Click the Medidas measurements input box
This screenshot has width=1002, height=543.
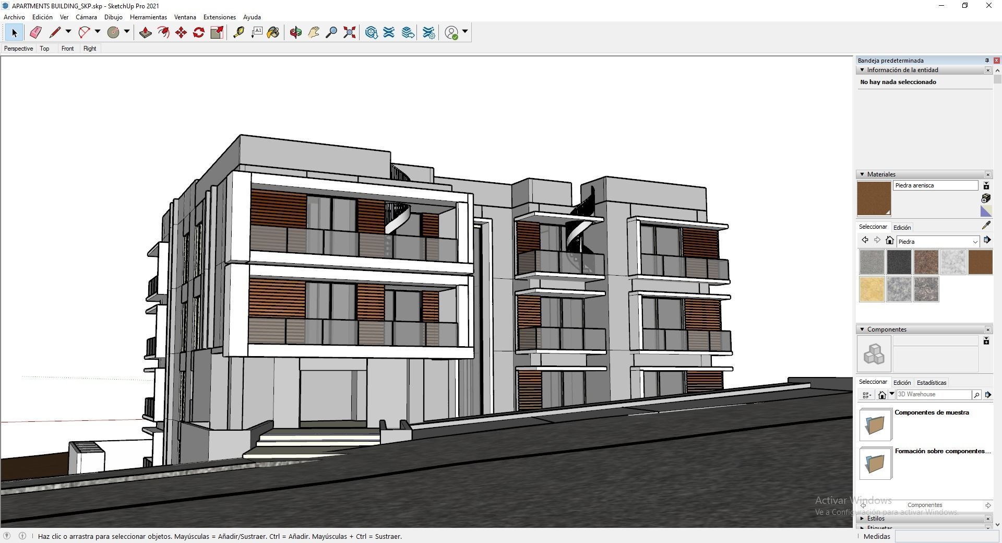coord(946,536)
